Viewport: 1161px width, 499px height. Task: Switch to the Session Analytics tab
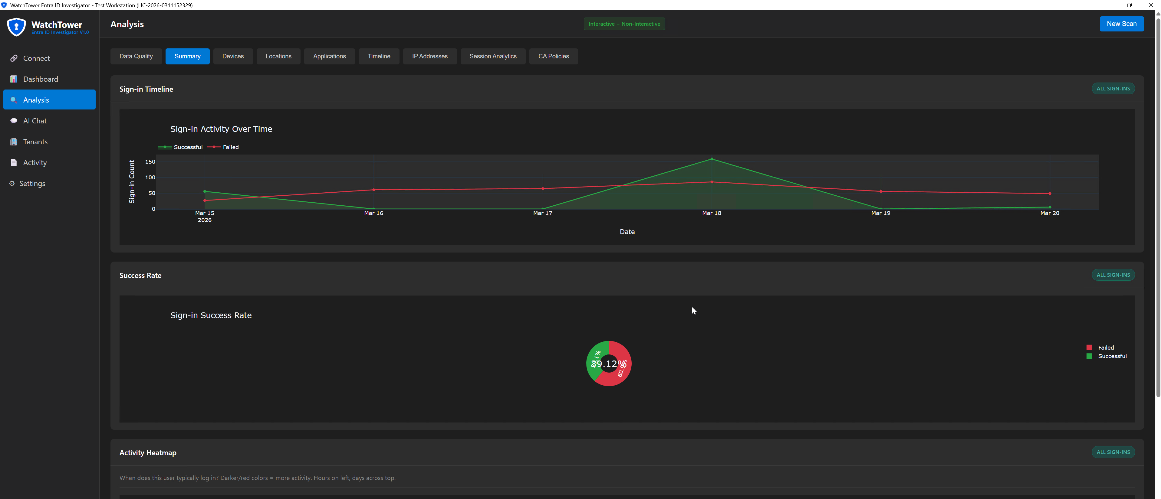[x=493, y=56]
